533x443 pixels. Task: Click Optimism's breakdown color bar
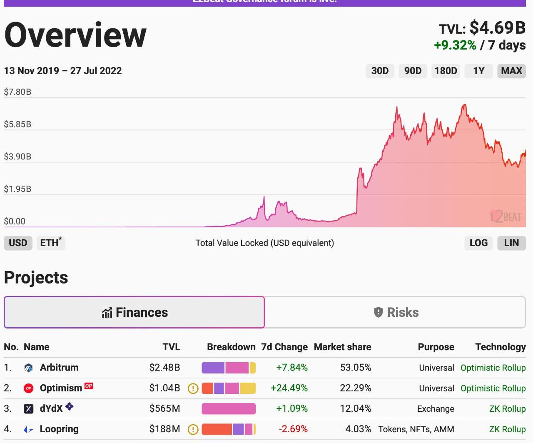(229, 388)
